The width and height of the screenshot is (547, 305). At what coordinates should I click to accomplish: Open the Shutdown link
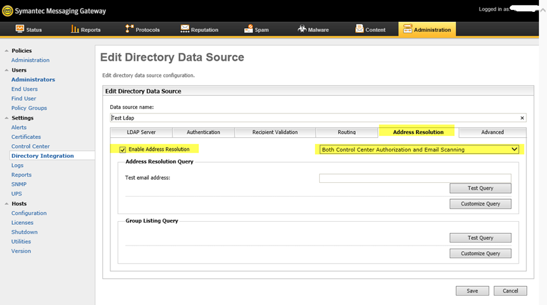pyautogui.click(x=24, y=232)
